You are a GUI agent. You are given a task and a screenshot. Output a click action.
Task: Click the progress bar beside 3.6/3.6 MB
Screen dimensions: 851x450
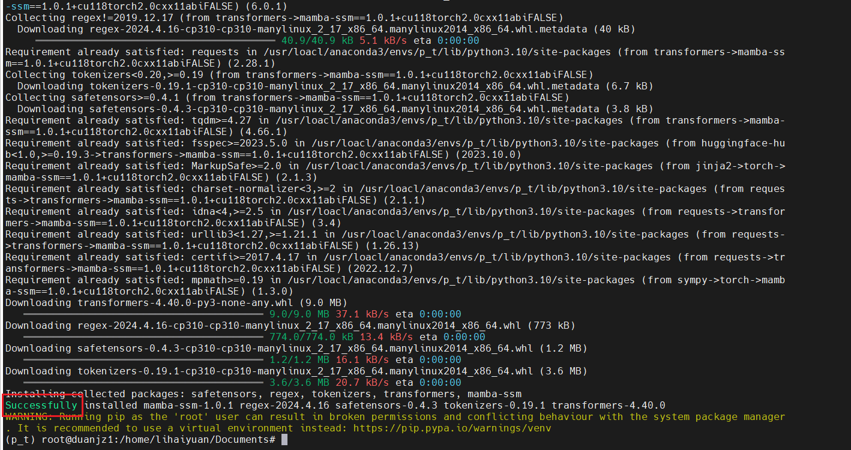143,383
